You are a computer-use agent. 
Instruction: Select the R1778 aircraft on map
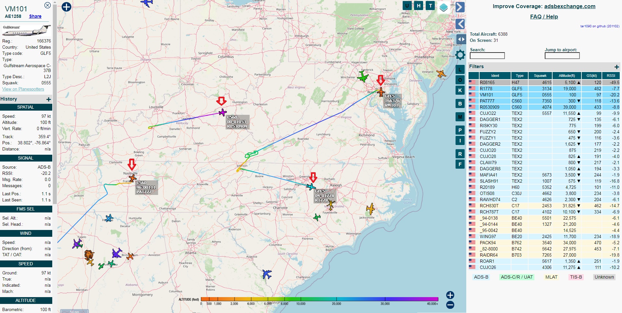(311, 187)
